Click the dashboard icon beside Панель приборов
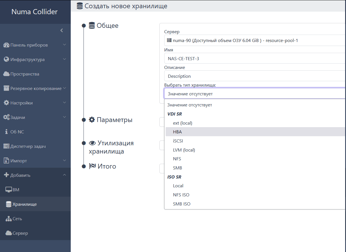The width and height of the screenshot is (346, 252). (x=6, y=45)
